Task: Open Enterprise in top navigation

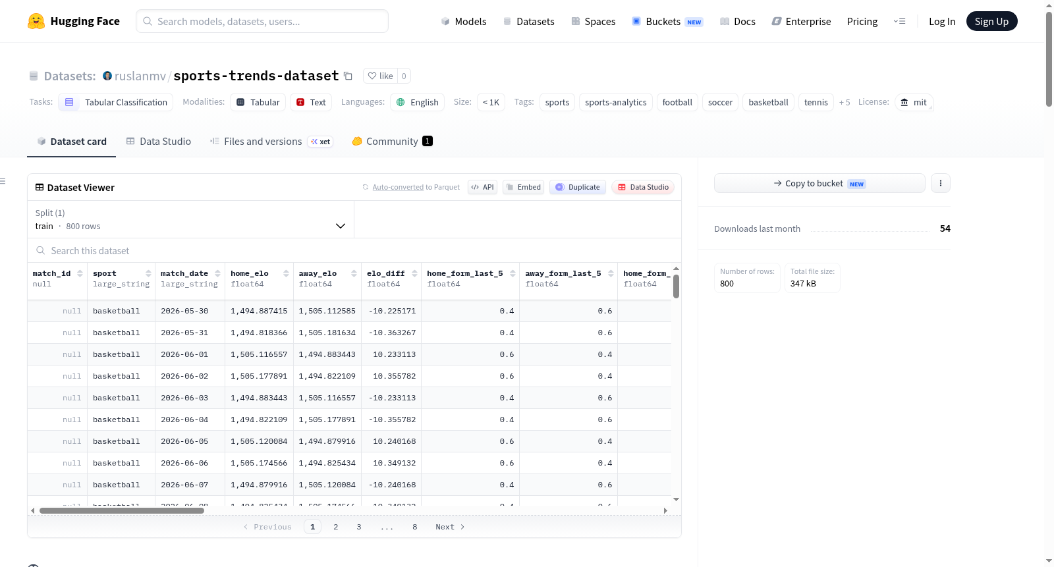Action: [801, 21]
